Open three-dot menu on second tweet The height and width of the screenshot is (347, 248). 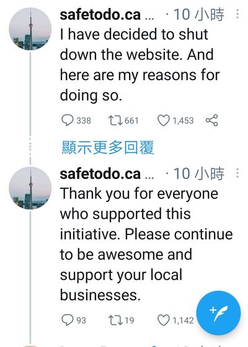coord(237,173)
